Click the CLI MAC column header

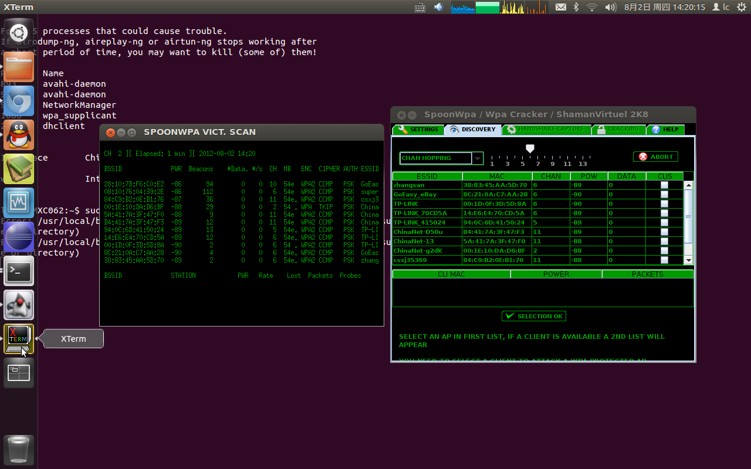[x=451, y=274]
